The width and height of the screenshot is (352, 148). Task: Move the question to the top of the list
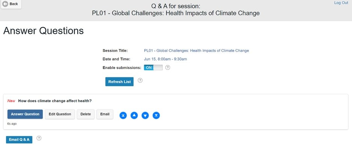pyautogui.click(x=123, y=115)
